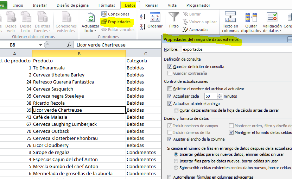Click the Name Box showing B8
This screenshot has height=179, width=292.
(x=20, y=45)
